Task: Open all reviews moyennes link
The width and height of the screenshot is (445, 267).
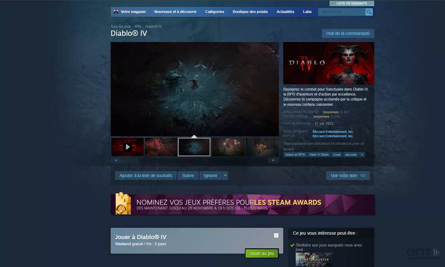Action: click(x=321, y=116)
